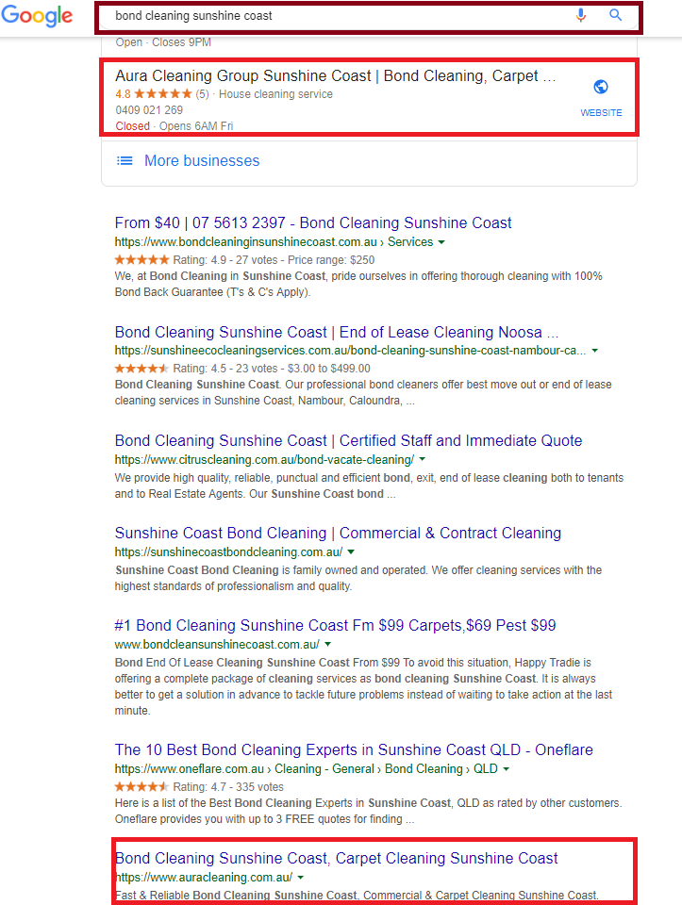Open 'The 10 Best Bond Cleaning Experts' Oneflare result
The image size is (682, 905).
pyautogui.click(x=354, y=750)
